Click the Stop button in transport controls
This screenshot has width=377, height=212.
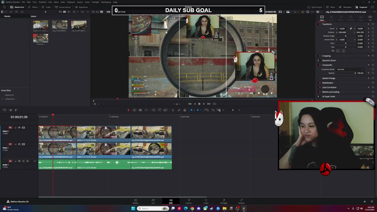(x=199, y=104)
